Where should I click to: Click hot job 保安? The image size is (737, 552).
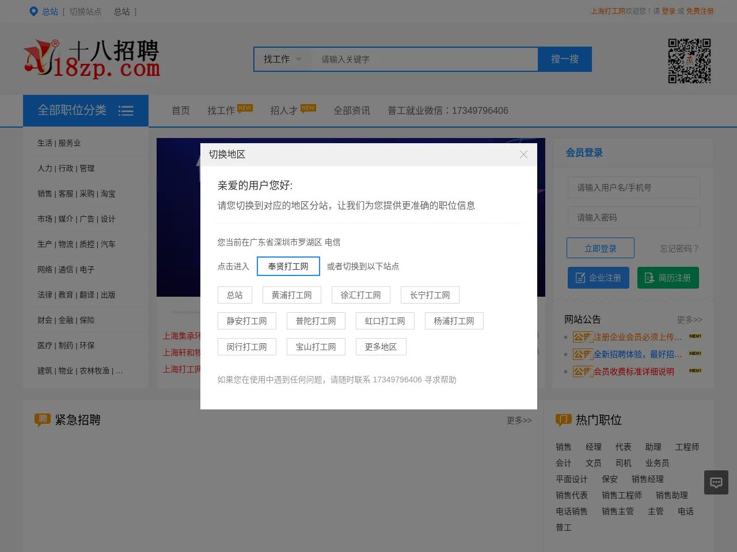(610, 479)
